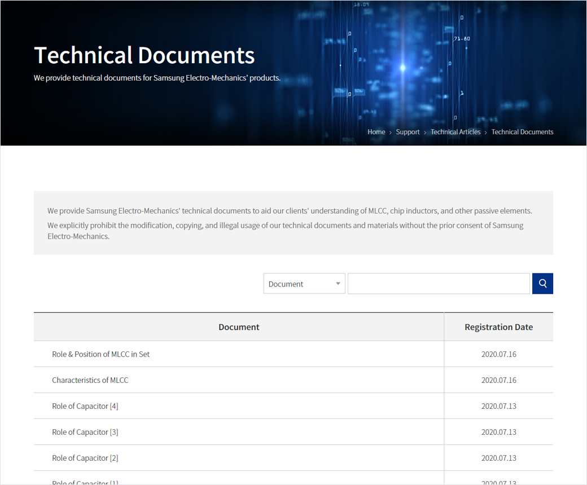
Task: Click the notice prohibiting modification and copying
Action: [285, 231]
